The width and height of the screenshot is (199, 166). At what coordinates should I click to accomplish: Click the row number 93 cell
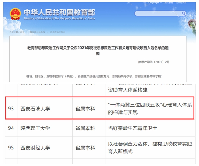click(x=11, y=108)
